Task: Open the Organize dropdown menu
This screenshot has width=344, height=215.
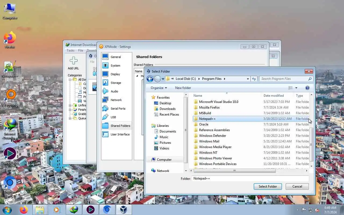Action: pyautogui.click(x=159, y=88)
